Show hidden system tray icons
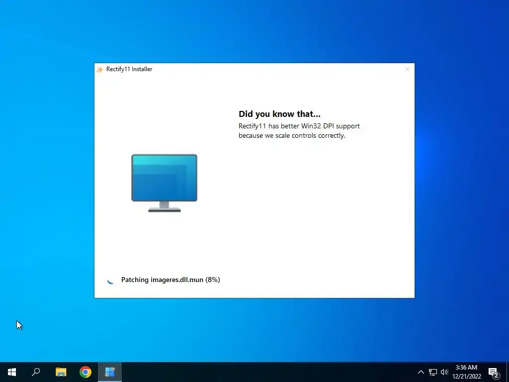This screenshot has width=509, height=382. [x=421, y=372]
